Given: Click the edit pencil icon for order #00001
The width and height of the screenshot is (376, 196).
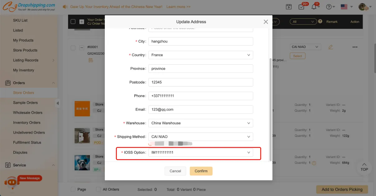Looking at the screenshot, I should 331,47.
